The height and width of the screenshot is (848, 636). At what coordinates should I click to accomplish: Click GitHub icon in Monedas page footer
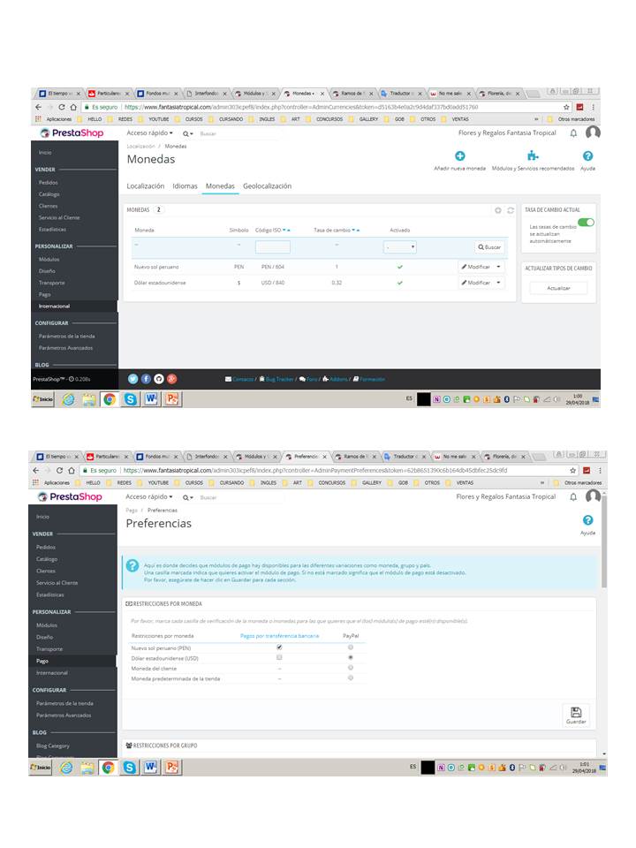pyautogui.click(x=159, y=379)
